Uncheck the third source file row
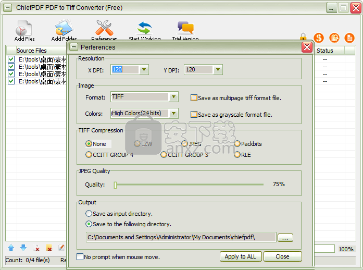This screenshot has width=363, height=270. coord(11,74)
